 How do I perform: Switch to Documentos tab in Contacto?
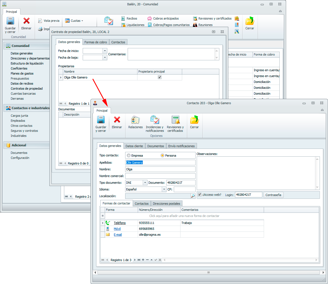point(155,146)
